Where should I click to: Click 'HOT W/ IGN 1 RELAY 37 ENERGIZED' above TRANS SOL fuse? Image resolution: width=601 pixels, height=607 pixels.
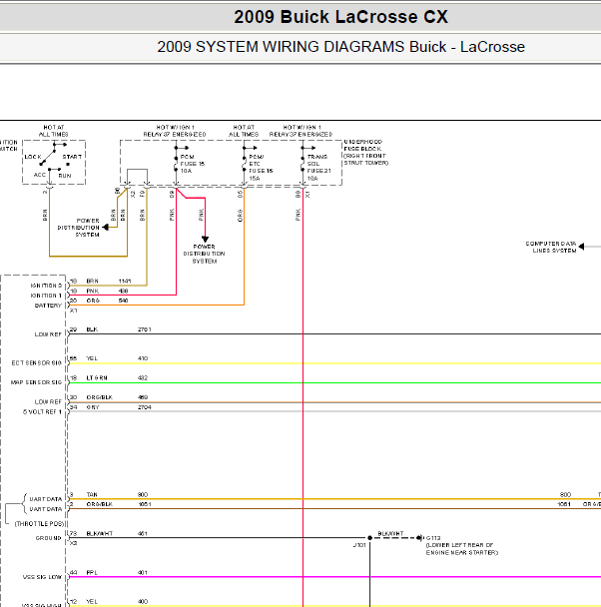301,131
